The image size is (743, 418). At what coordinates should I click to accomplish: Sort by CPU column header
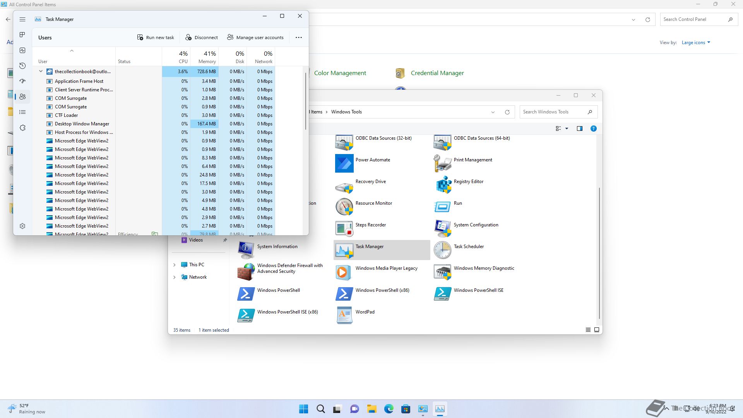point(176,57)
